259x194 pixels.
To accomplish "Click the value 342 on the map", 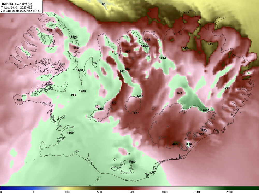I will (185, 48).
